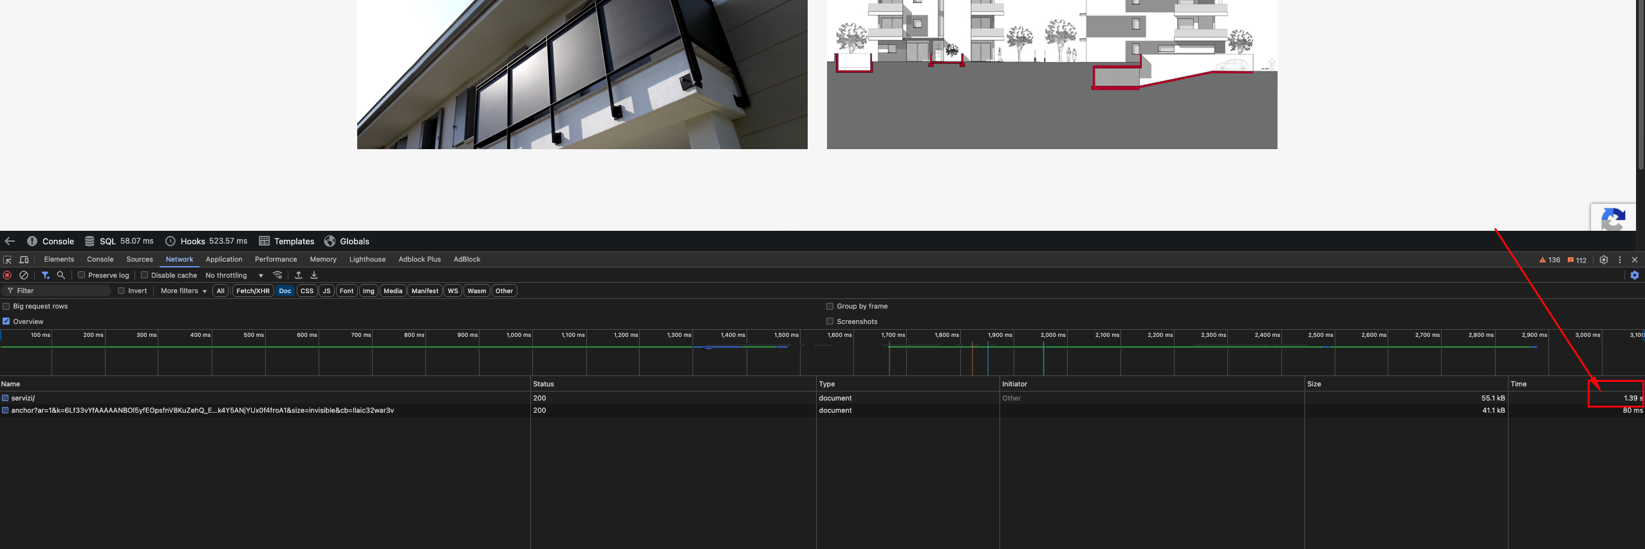The width and height of the screenshot is (1645, 549).
Task: Enable the Preserve log checkbox
Action: click(82, 275)
